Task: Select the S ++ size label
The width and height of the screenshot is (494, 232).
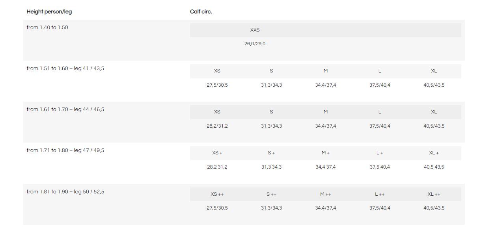Action: click(x=271, y=194)
